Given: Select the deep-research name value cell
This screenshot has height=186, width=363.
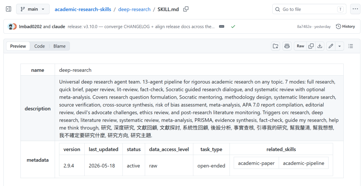Looking at the screenshot, I should [x=199, y=70].
